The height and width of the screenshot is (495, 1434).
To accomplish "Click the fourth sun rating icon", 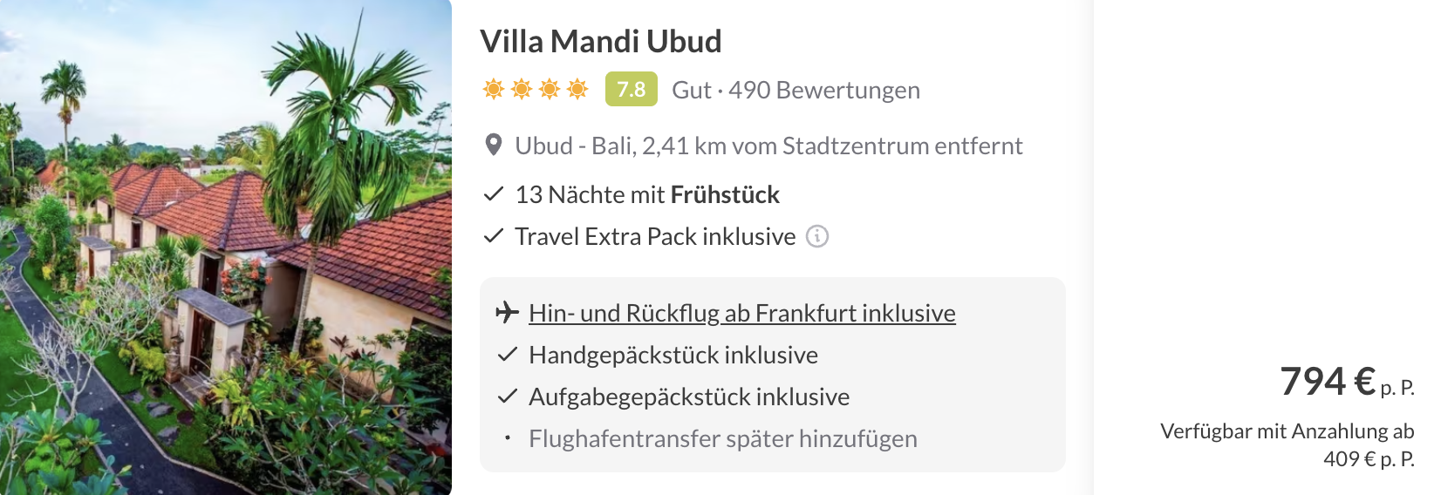I will click(x=577, y=89).
